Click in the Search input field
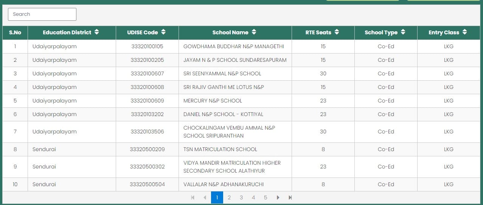The width and height of the screenshot is (483, 205). (x=42, y=14)
